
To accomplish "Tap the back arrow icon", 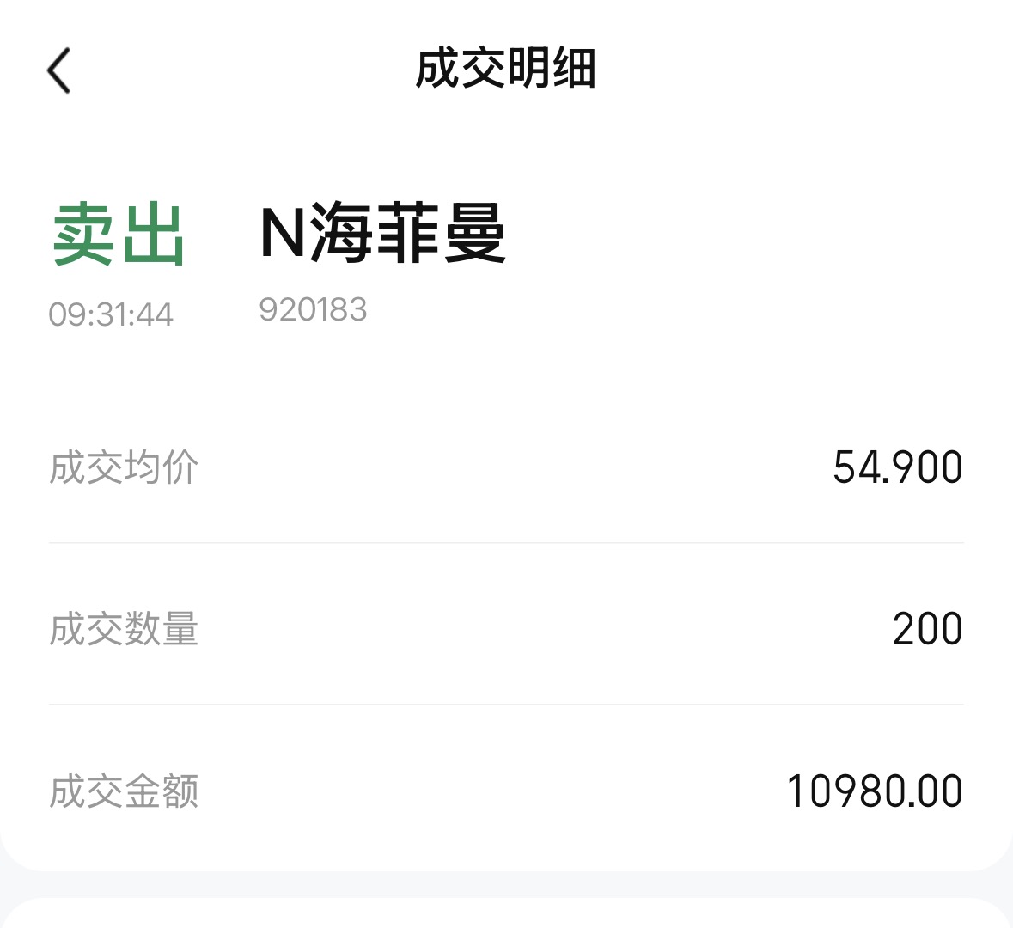I will [x=58, y=70].
